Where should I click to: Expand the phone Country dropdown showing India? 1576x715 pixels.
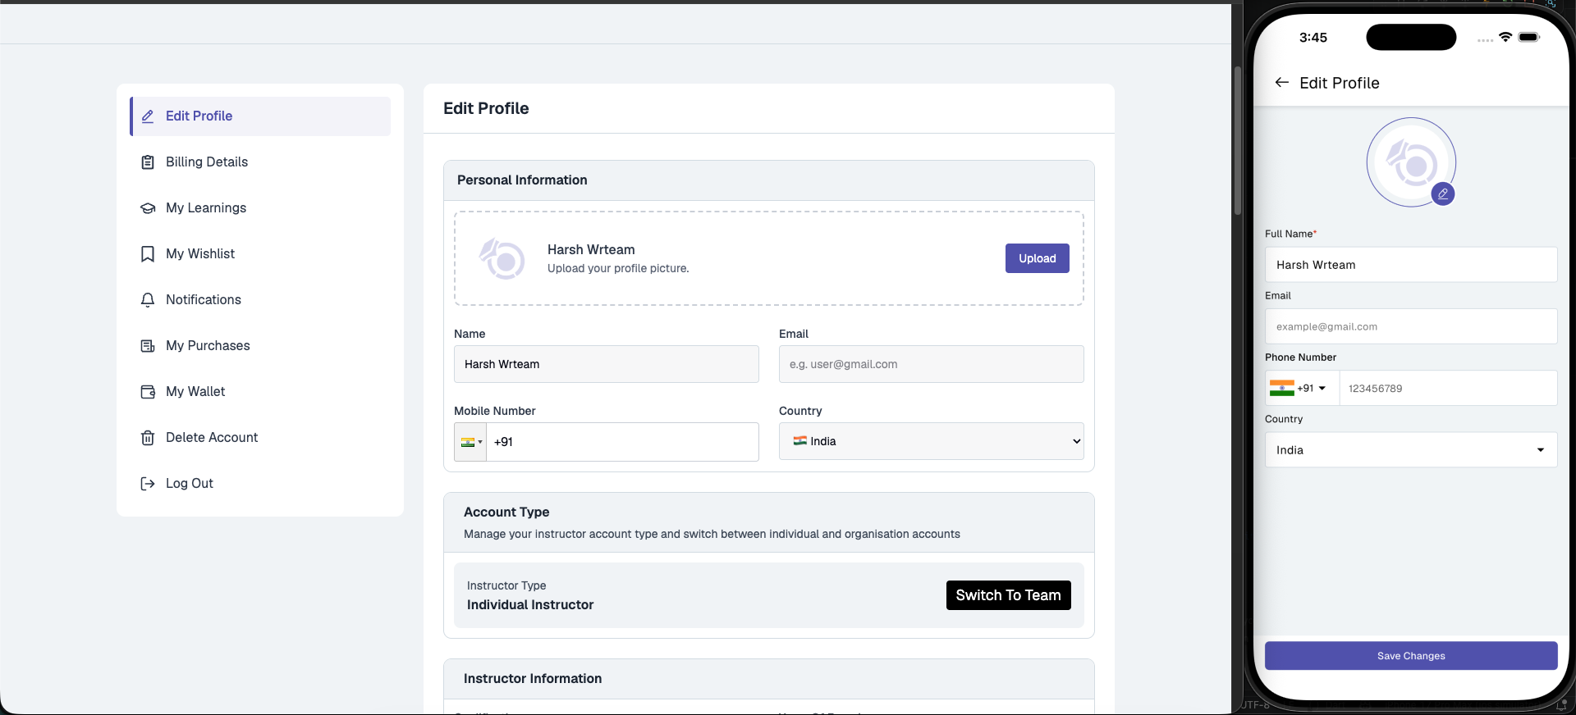pyautogui.click(x=1411, y=450)
